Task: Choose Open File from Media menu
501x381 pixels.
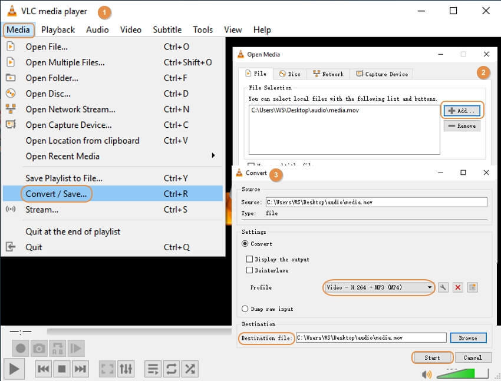Action: 113,47
